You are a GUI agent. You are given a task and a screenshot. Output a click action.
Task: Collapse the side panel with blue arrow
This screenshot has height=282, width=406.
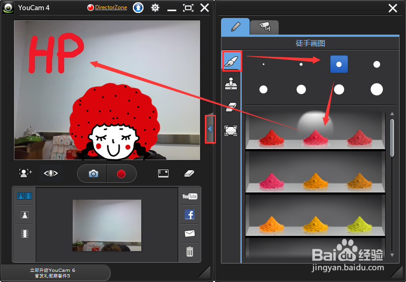pos(210,129)
